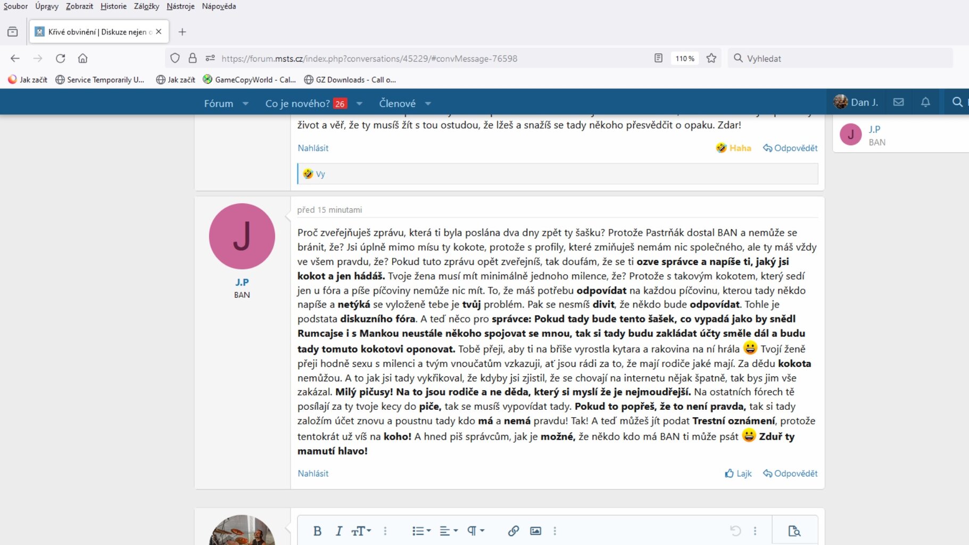The height and width of the screenshot is (545, 969).
Task: Click the forum search magnifier icon
Action: [x=957, y=102]
